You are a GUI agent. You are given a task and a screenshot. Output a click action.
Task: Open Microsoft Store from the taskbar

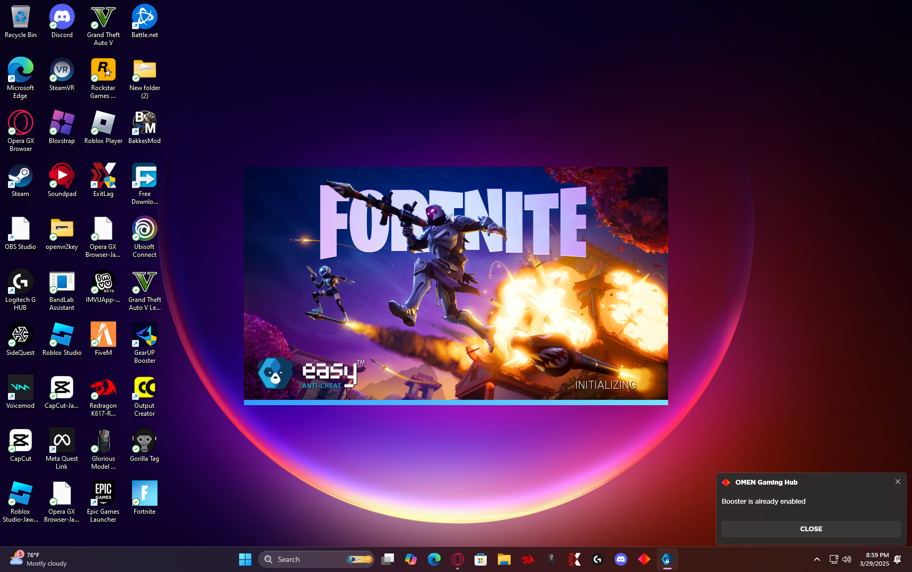[481, 559]
